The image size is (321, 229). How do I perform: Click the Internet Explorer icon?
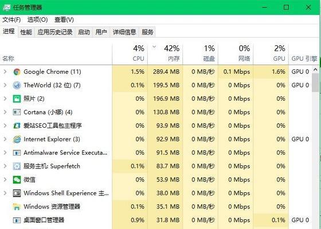tap(17, 139)
